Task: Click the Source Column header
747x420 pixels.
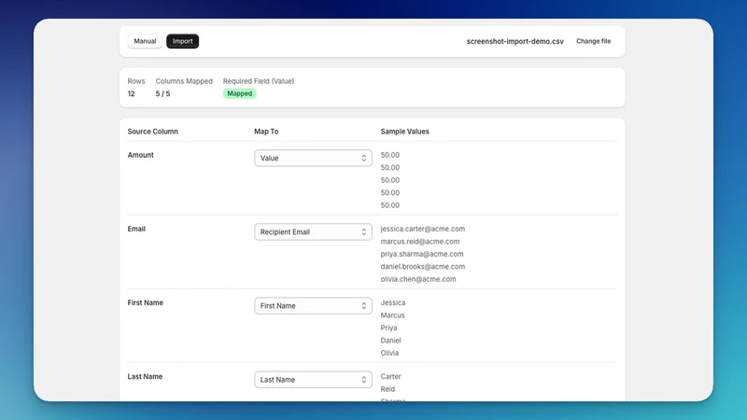Action: 152,132
